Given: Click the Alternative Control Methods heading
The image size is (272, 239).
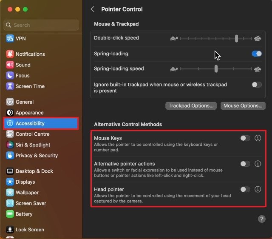Looking at the screenshot, I should pos(128,124).
